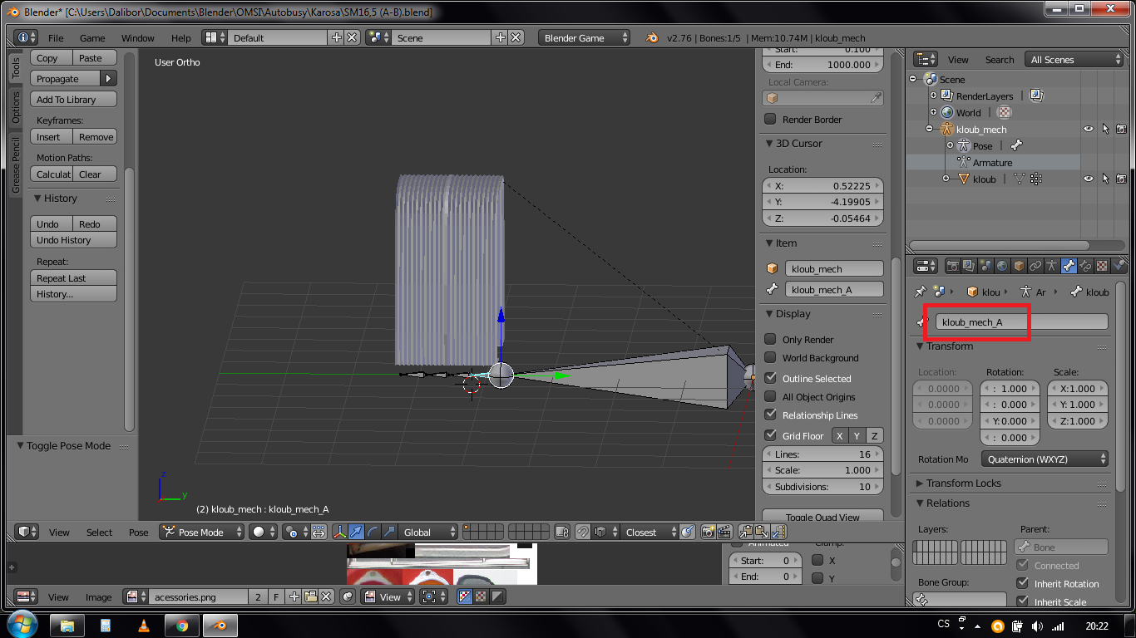The height and width of the screenshot is (638, 1136).
Task: Open the Quaternion (WXYZ) rotation mode dropdown
Action: (1045, 459)
